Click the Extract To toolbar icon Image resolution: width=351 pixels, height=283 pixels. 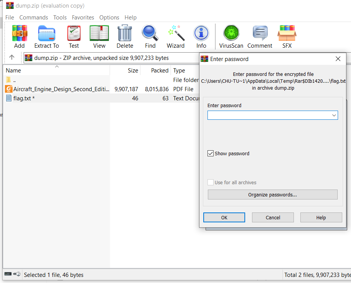tap(46, 33)
